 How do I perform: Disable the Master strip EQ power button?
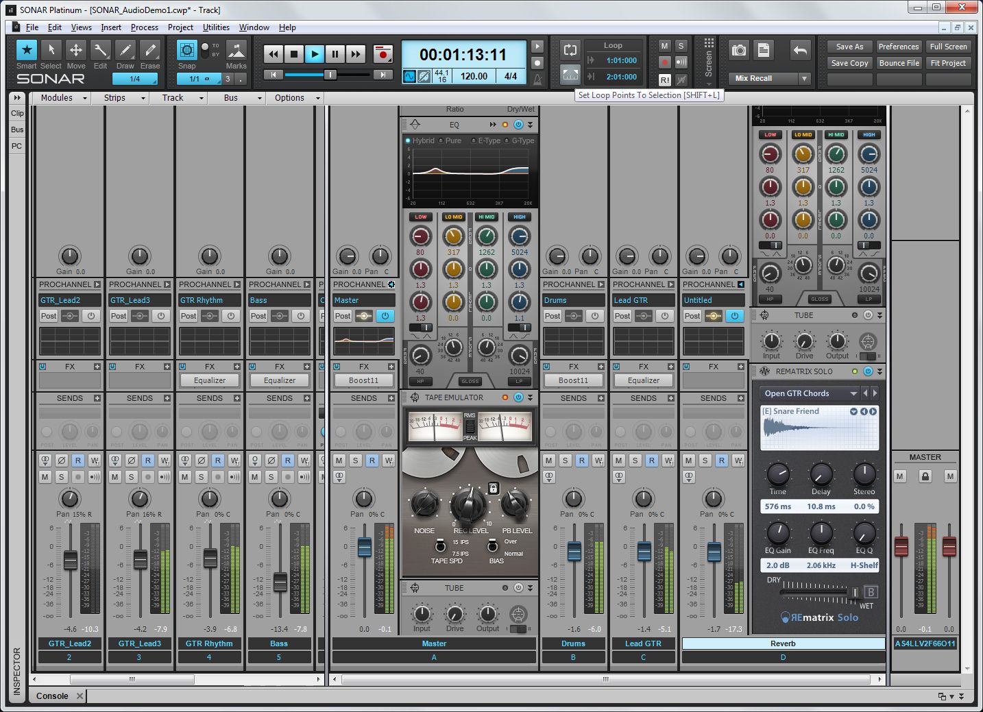click(x=385, y=316)
